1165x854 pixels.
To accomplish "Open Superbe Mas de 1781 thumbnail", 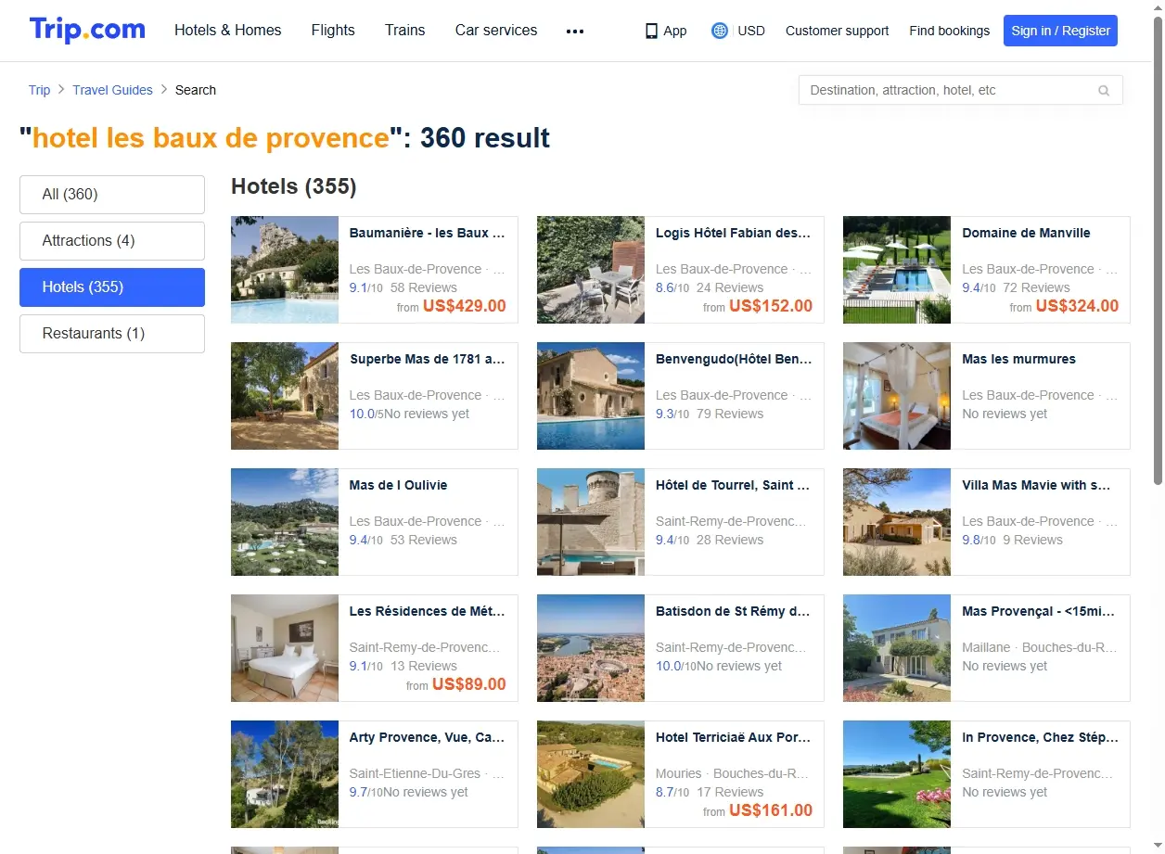I will click(x=285, y=396).
